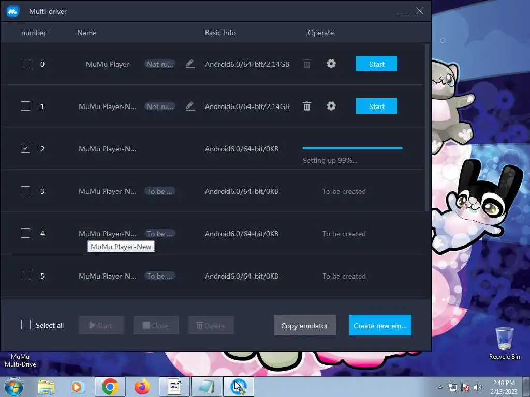This screenshot has width=530, height=397.
Task: Click 'Android6.0/64-bit/2.14GB' info in row 1
Action: (x=247, y=106)
